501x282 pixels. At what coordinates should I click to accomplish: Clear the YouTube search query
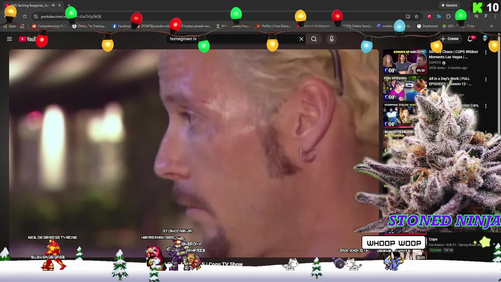pos(301,39)
